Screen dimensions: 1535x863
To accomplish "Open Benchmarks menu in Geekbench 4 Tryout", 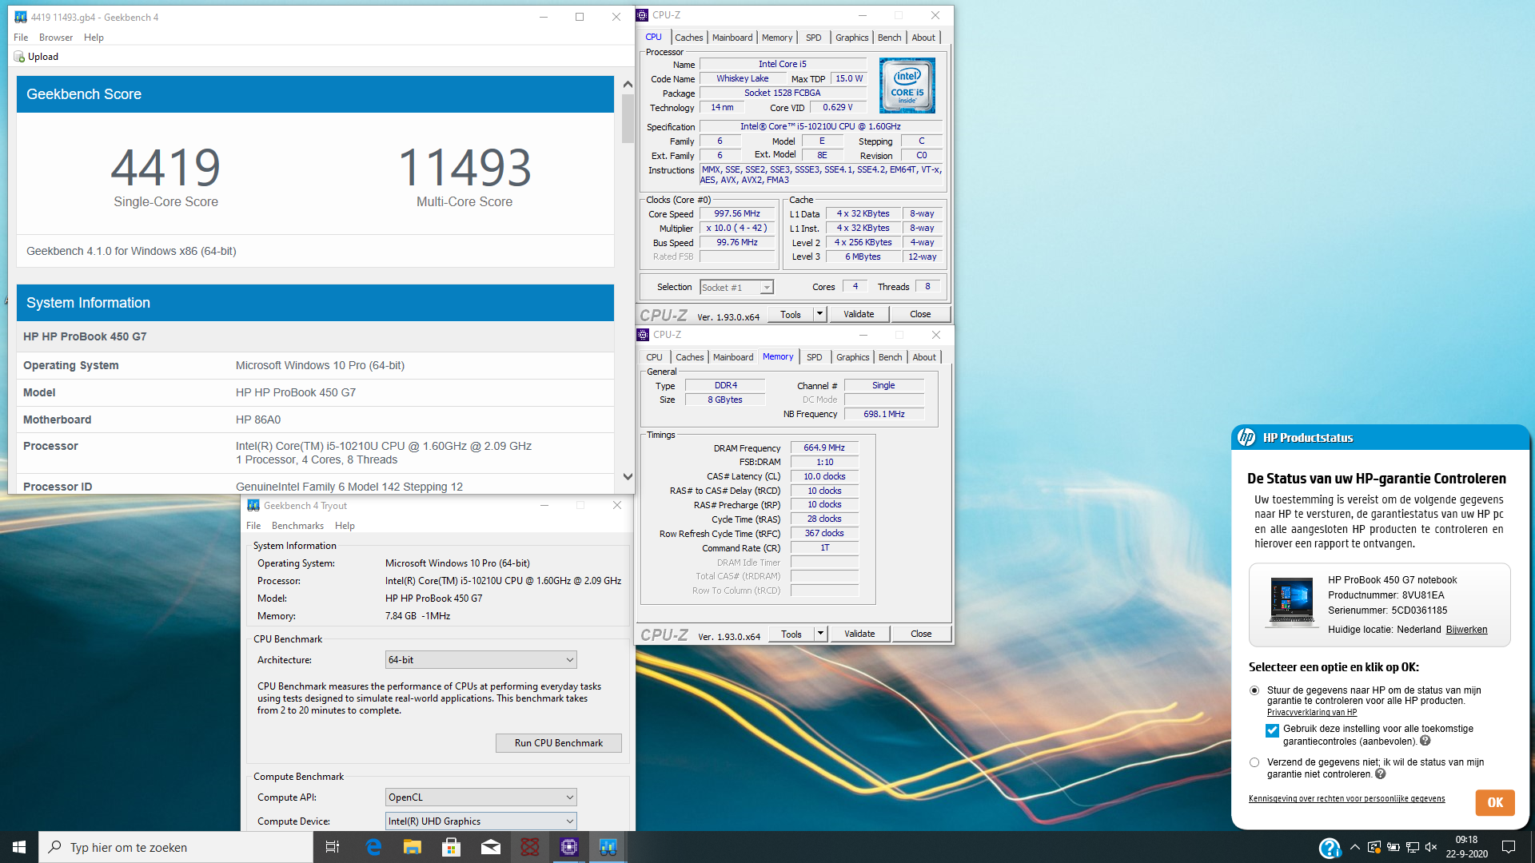I will click(x=297, y=526).
